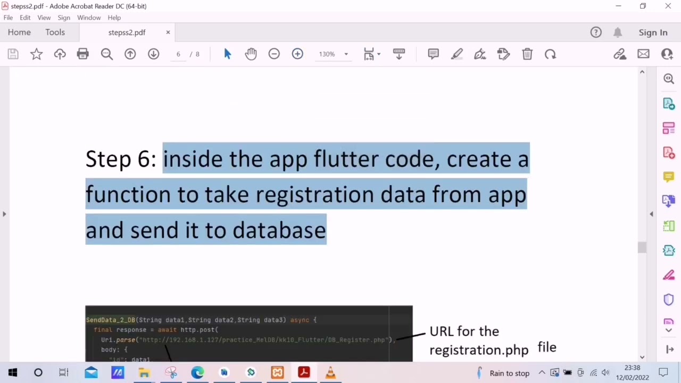The width and height of the screenshot is (681, 383).
Task: Open the Stamp tool in the toolbar
Action: coord(503,54)
